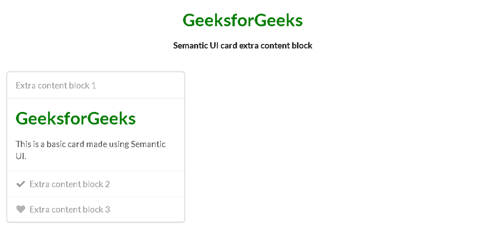Click the number "2" after the checkmark row text
This screenshot has width=481, height=252.
coord(108,184)
